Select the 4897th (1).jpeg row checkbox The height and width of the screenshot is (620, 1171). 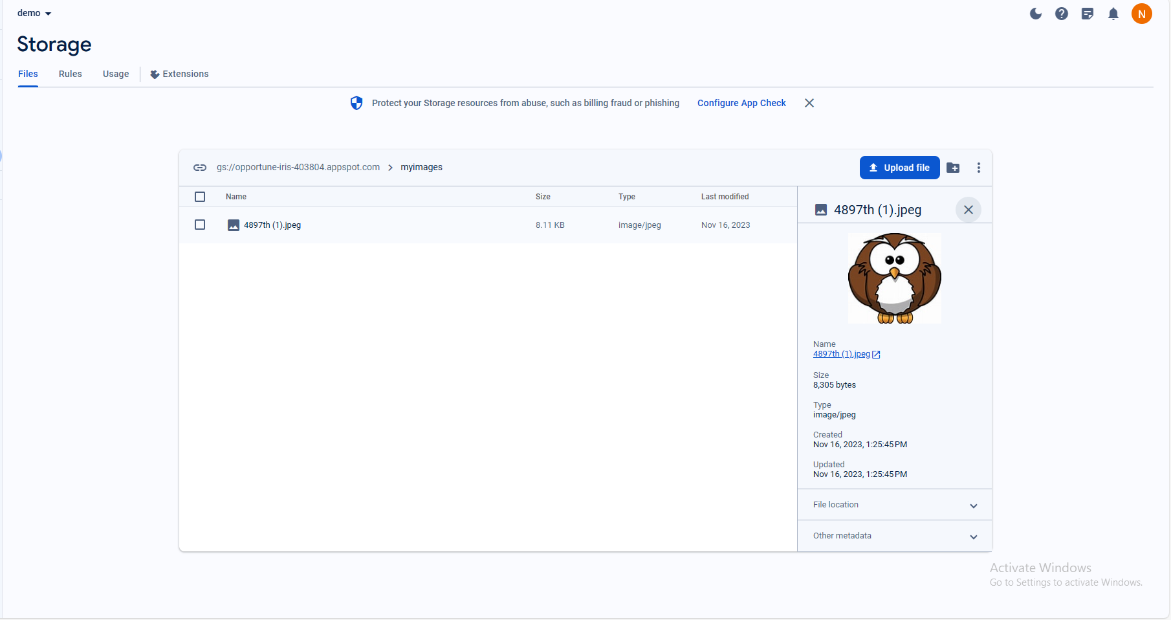[x=200, y=225]
